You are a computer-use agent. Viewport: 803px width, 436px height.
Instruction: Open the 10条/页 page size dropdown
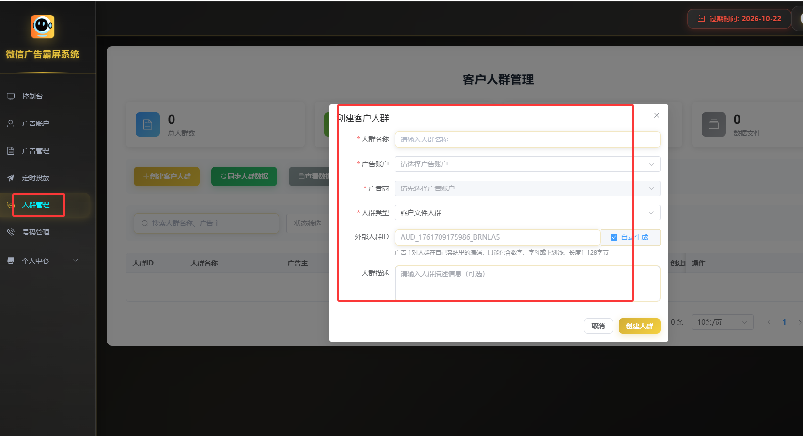(x=722, y=322)
